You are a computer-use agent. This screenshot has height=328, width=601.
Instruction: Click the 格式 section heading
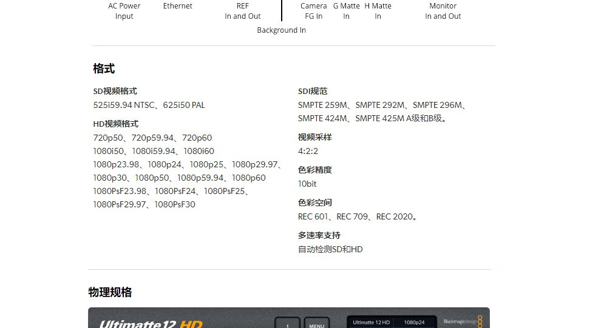(x=104, y=69)
